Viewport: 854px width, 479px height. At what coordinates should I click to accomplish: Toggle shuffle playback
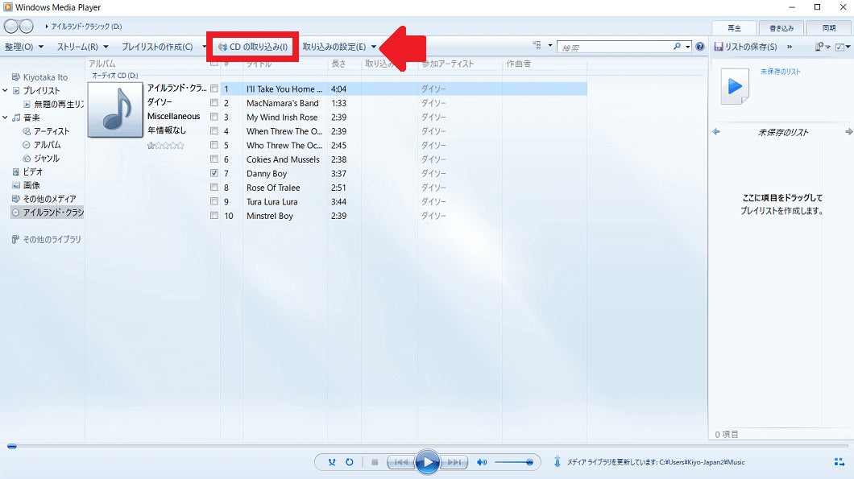pos(332,462)
